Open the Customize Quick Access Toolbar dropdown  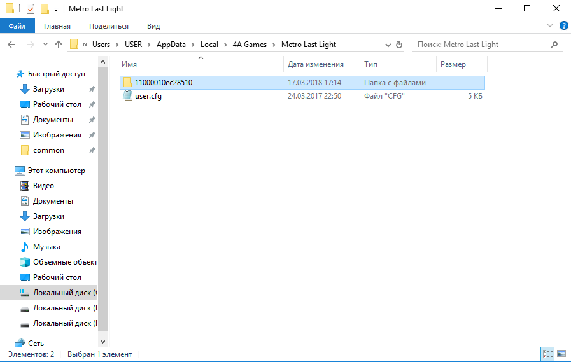point(56,10)
